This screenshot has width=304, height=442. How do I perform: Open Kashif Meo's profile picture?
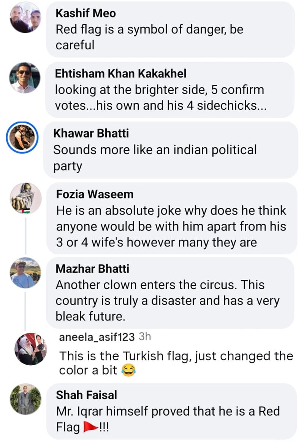(x=25, y=17)
